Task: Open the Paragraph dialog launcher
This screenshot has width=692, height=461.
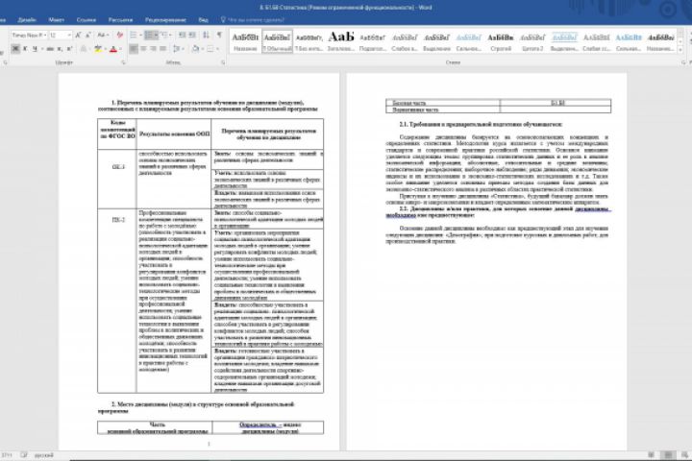Action: (x=223, y=62)
